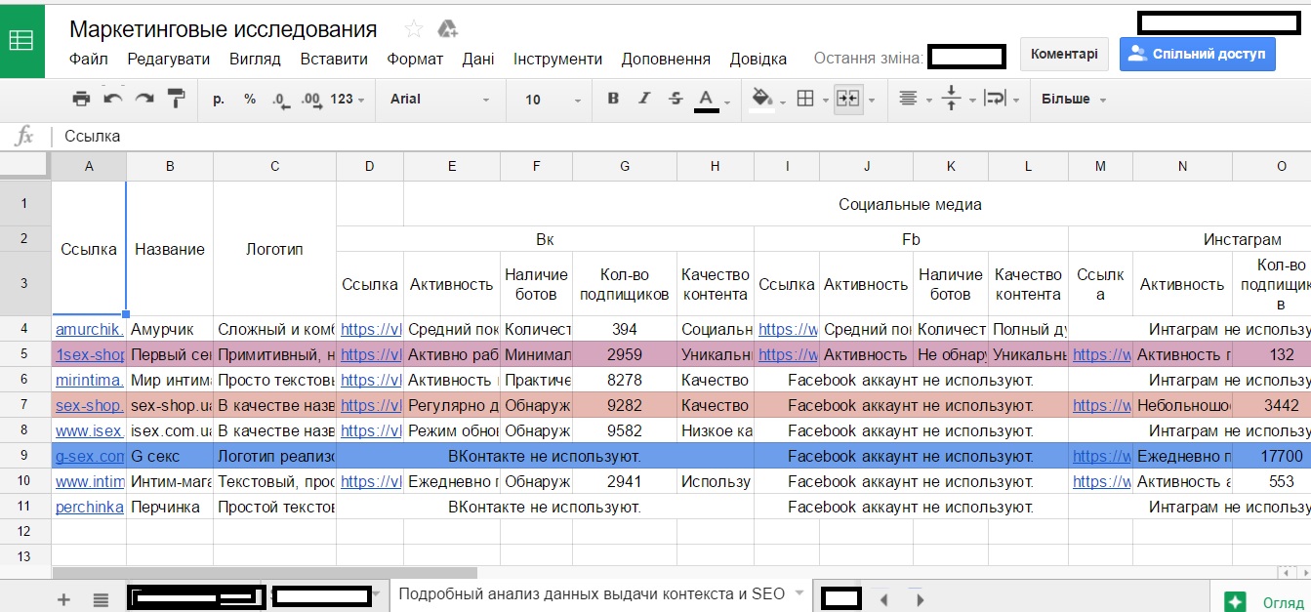Select column G header
Screen dimensions: 1311x612
(x=625, y=167)
